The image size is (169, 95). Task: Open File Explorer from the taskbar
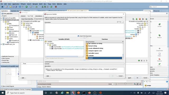[x=68, y=93]
